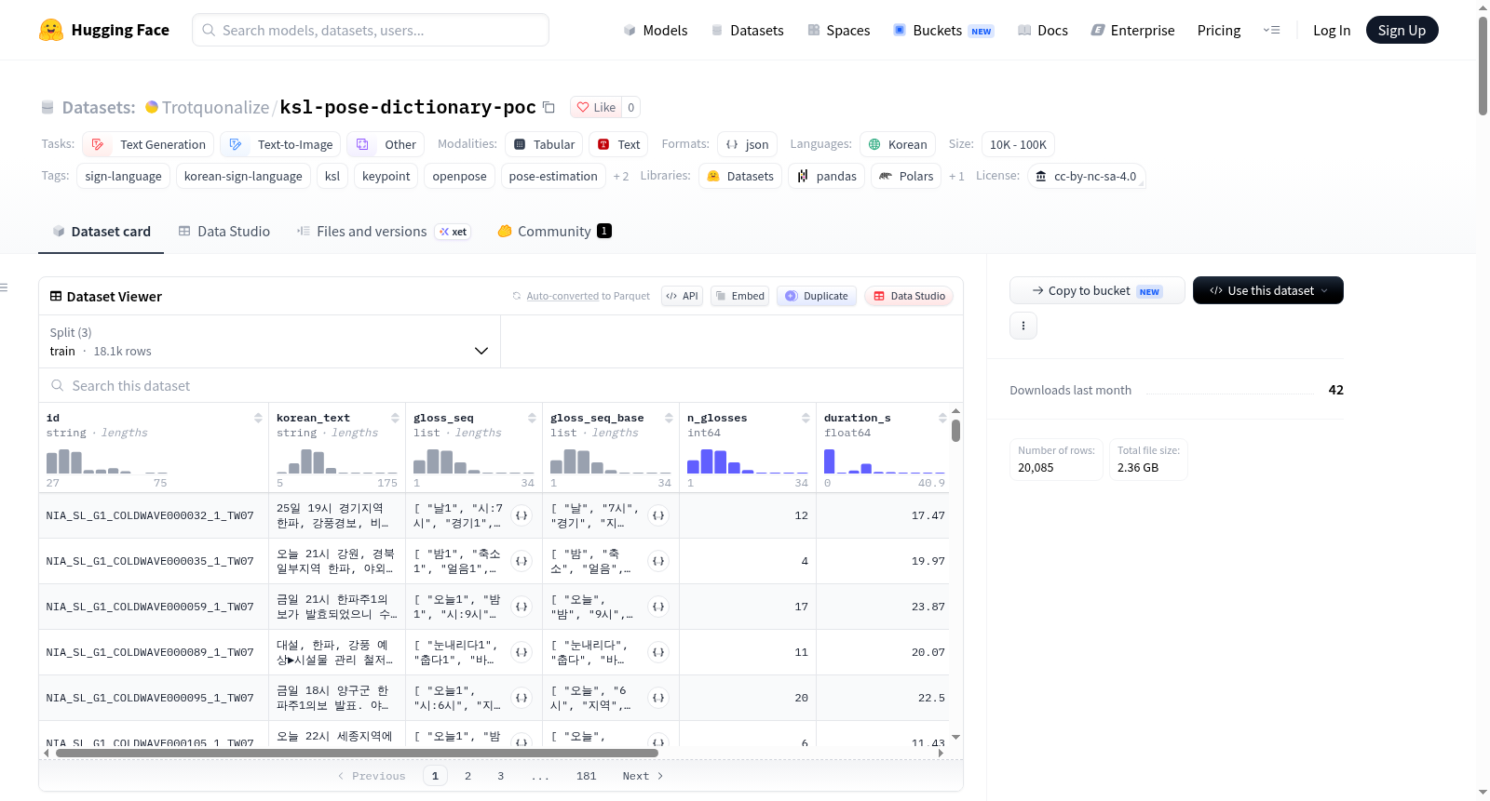The width and height of the screenshot is (1490, 801).
Task: Open Docs in the navigation
Action: coord(1043,31)
